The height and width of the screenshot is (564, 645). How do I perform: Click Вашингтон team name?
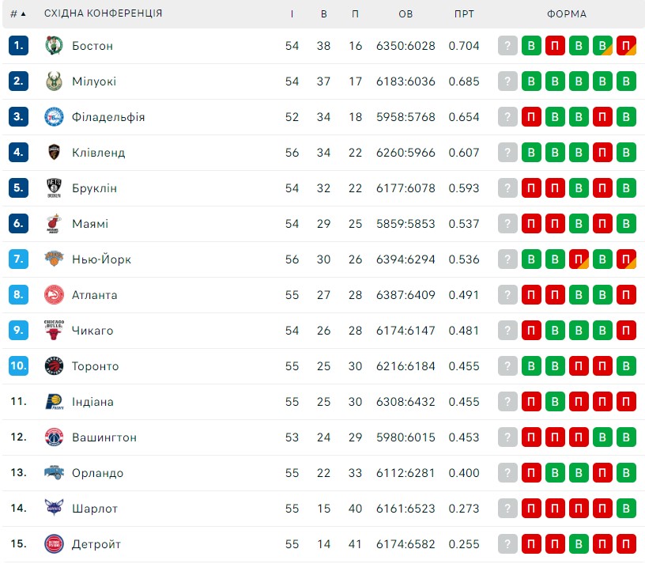(104, 437)
